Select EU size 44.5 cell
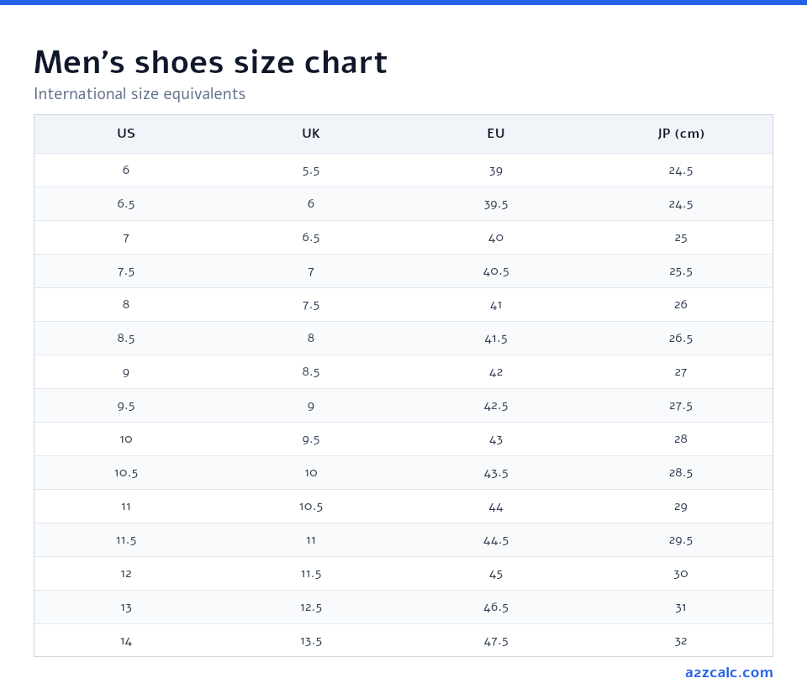This screenshot has height=694, width=807. 496,541
